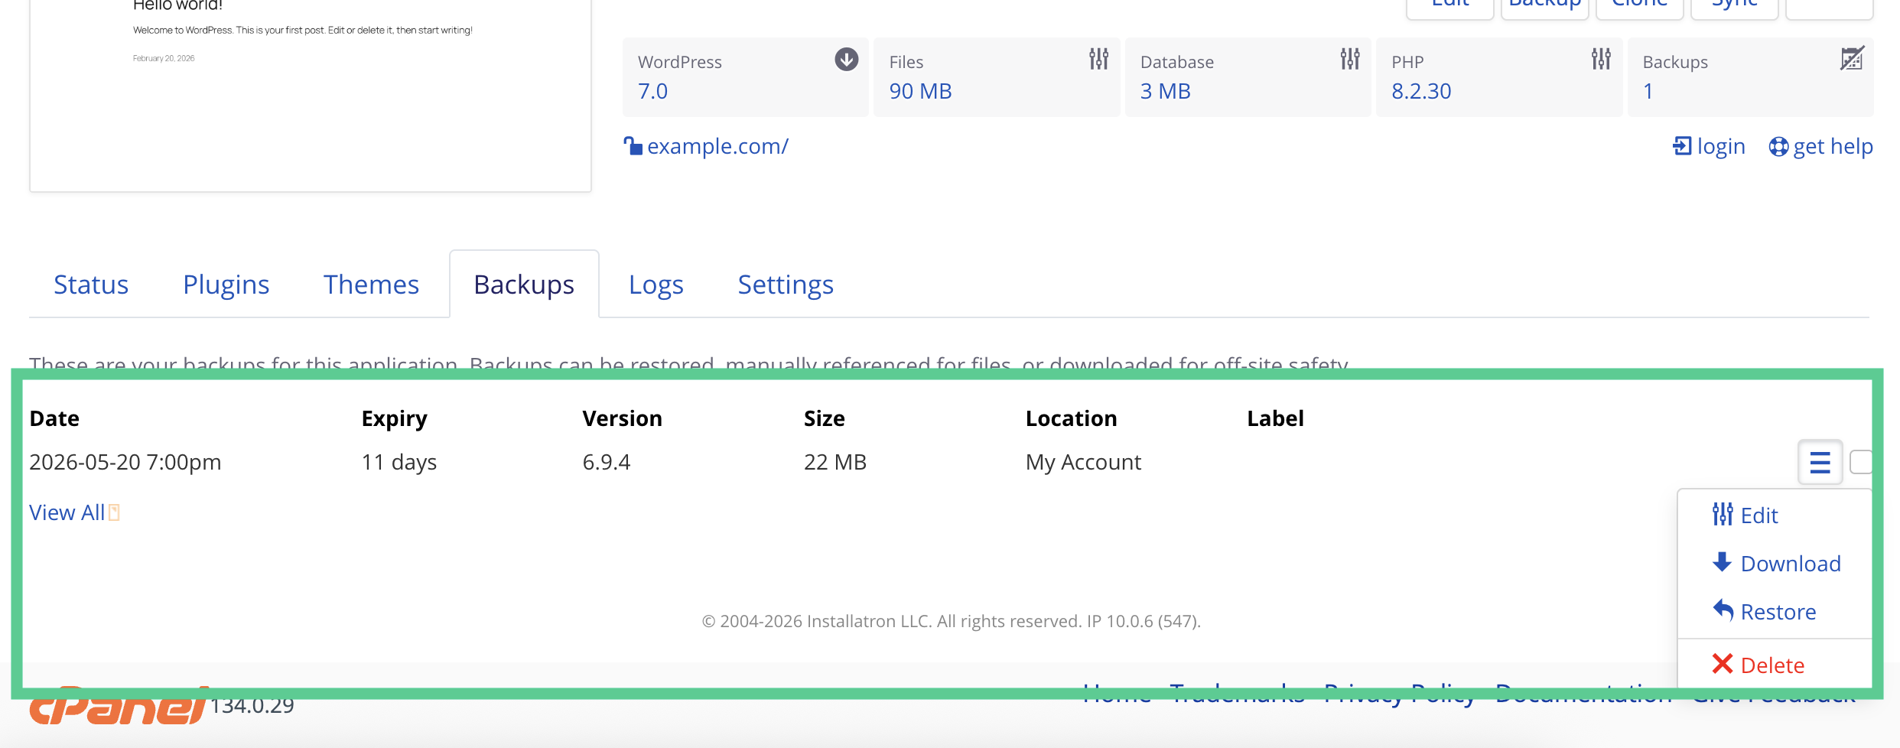Viewport: 1900px width, 748px height.
Task: Switch to the Settings tab
Action: pyautogui.click(x=786, y=285)
